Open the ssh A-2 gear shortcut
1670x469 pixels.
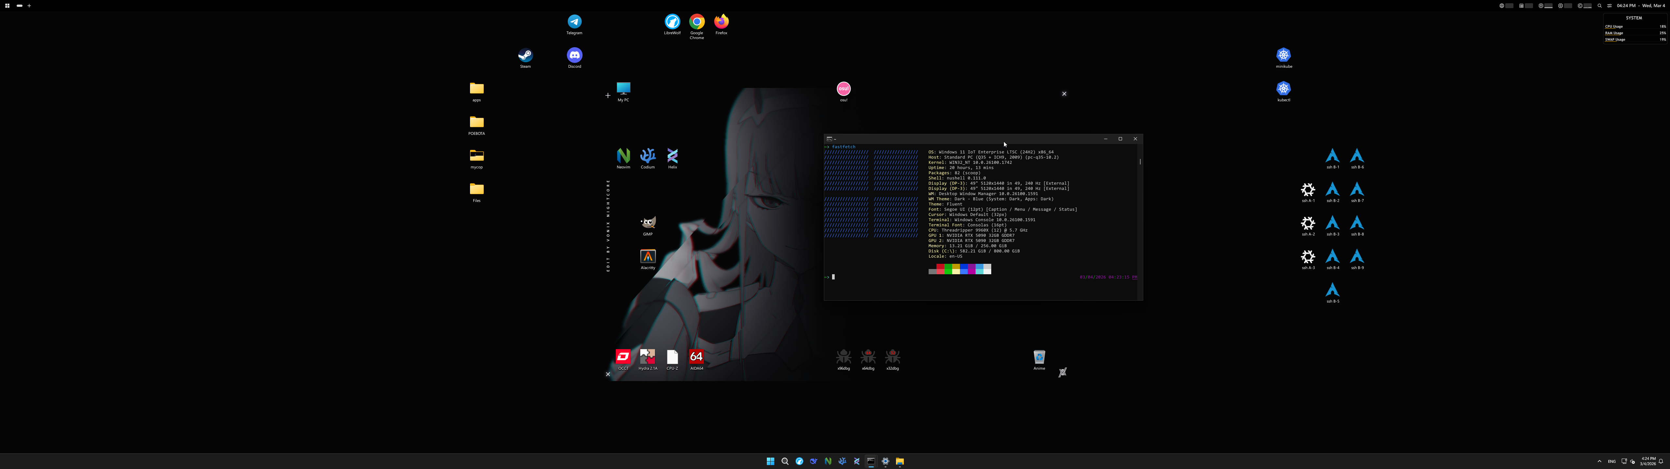(x=1308, y=223)
